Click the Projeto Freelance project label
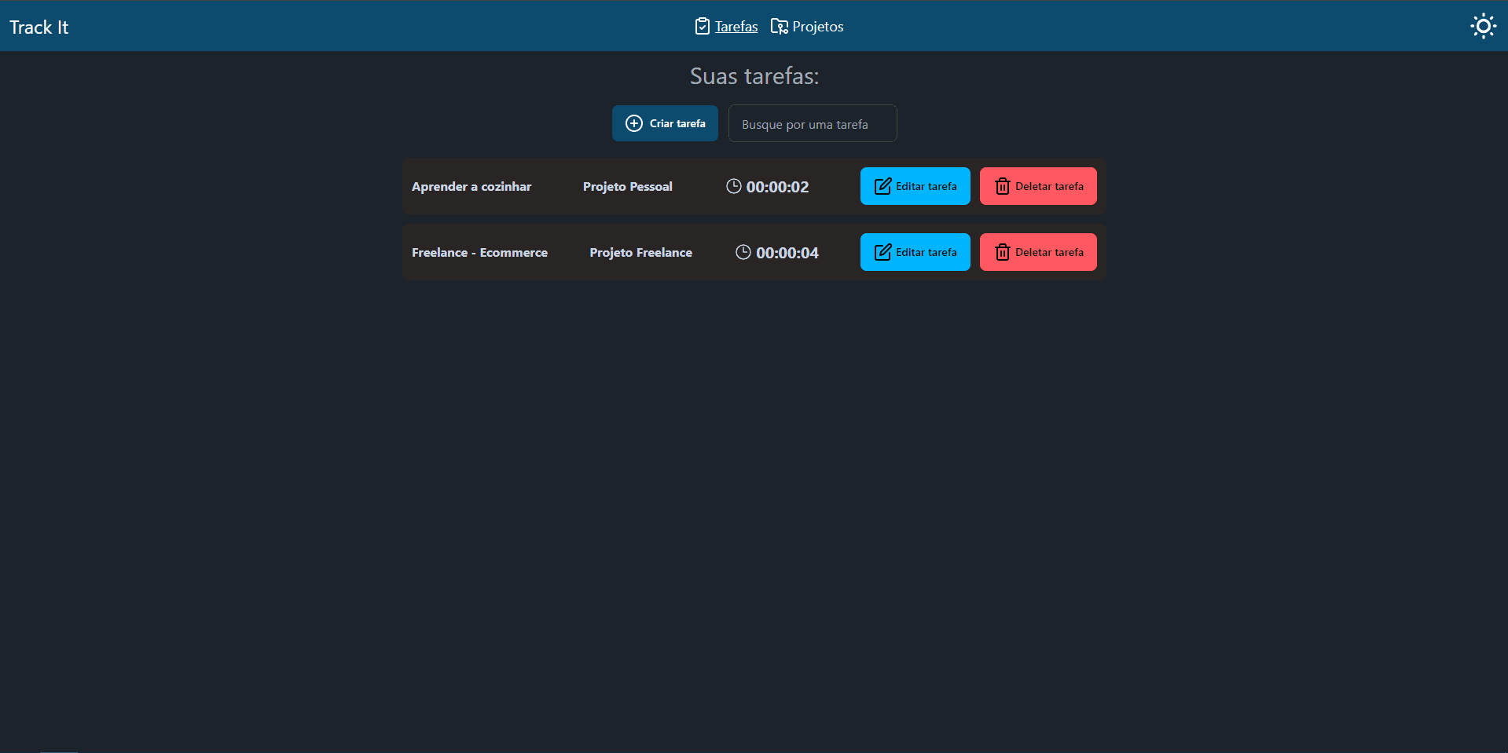1508x753 pixels. [x=640, y=253]
